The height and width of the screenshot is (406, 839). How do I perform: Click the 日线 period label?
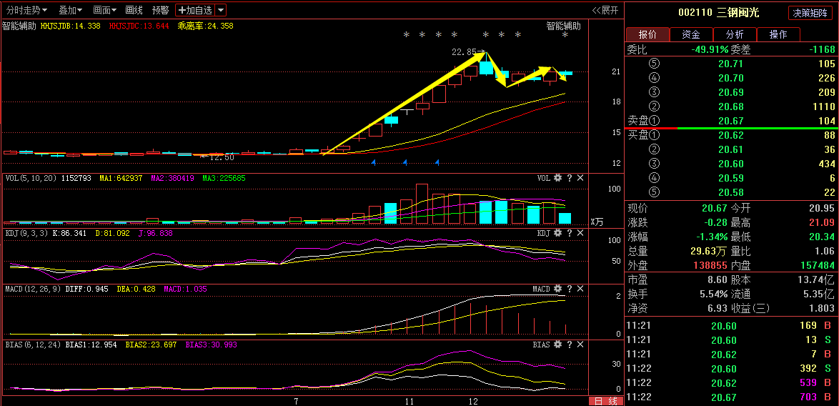(x=605, y=402)
